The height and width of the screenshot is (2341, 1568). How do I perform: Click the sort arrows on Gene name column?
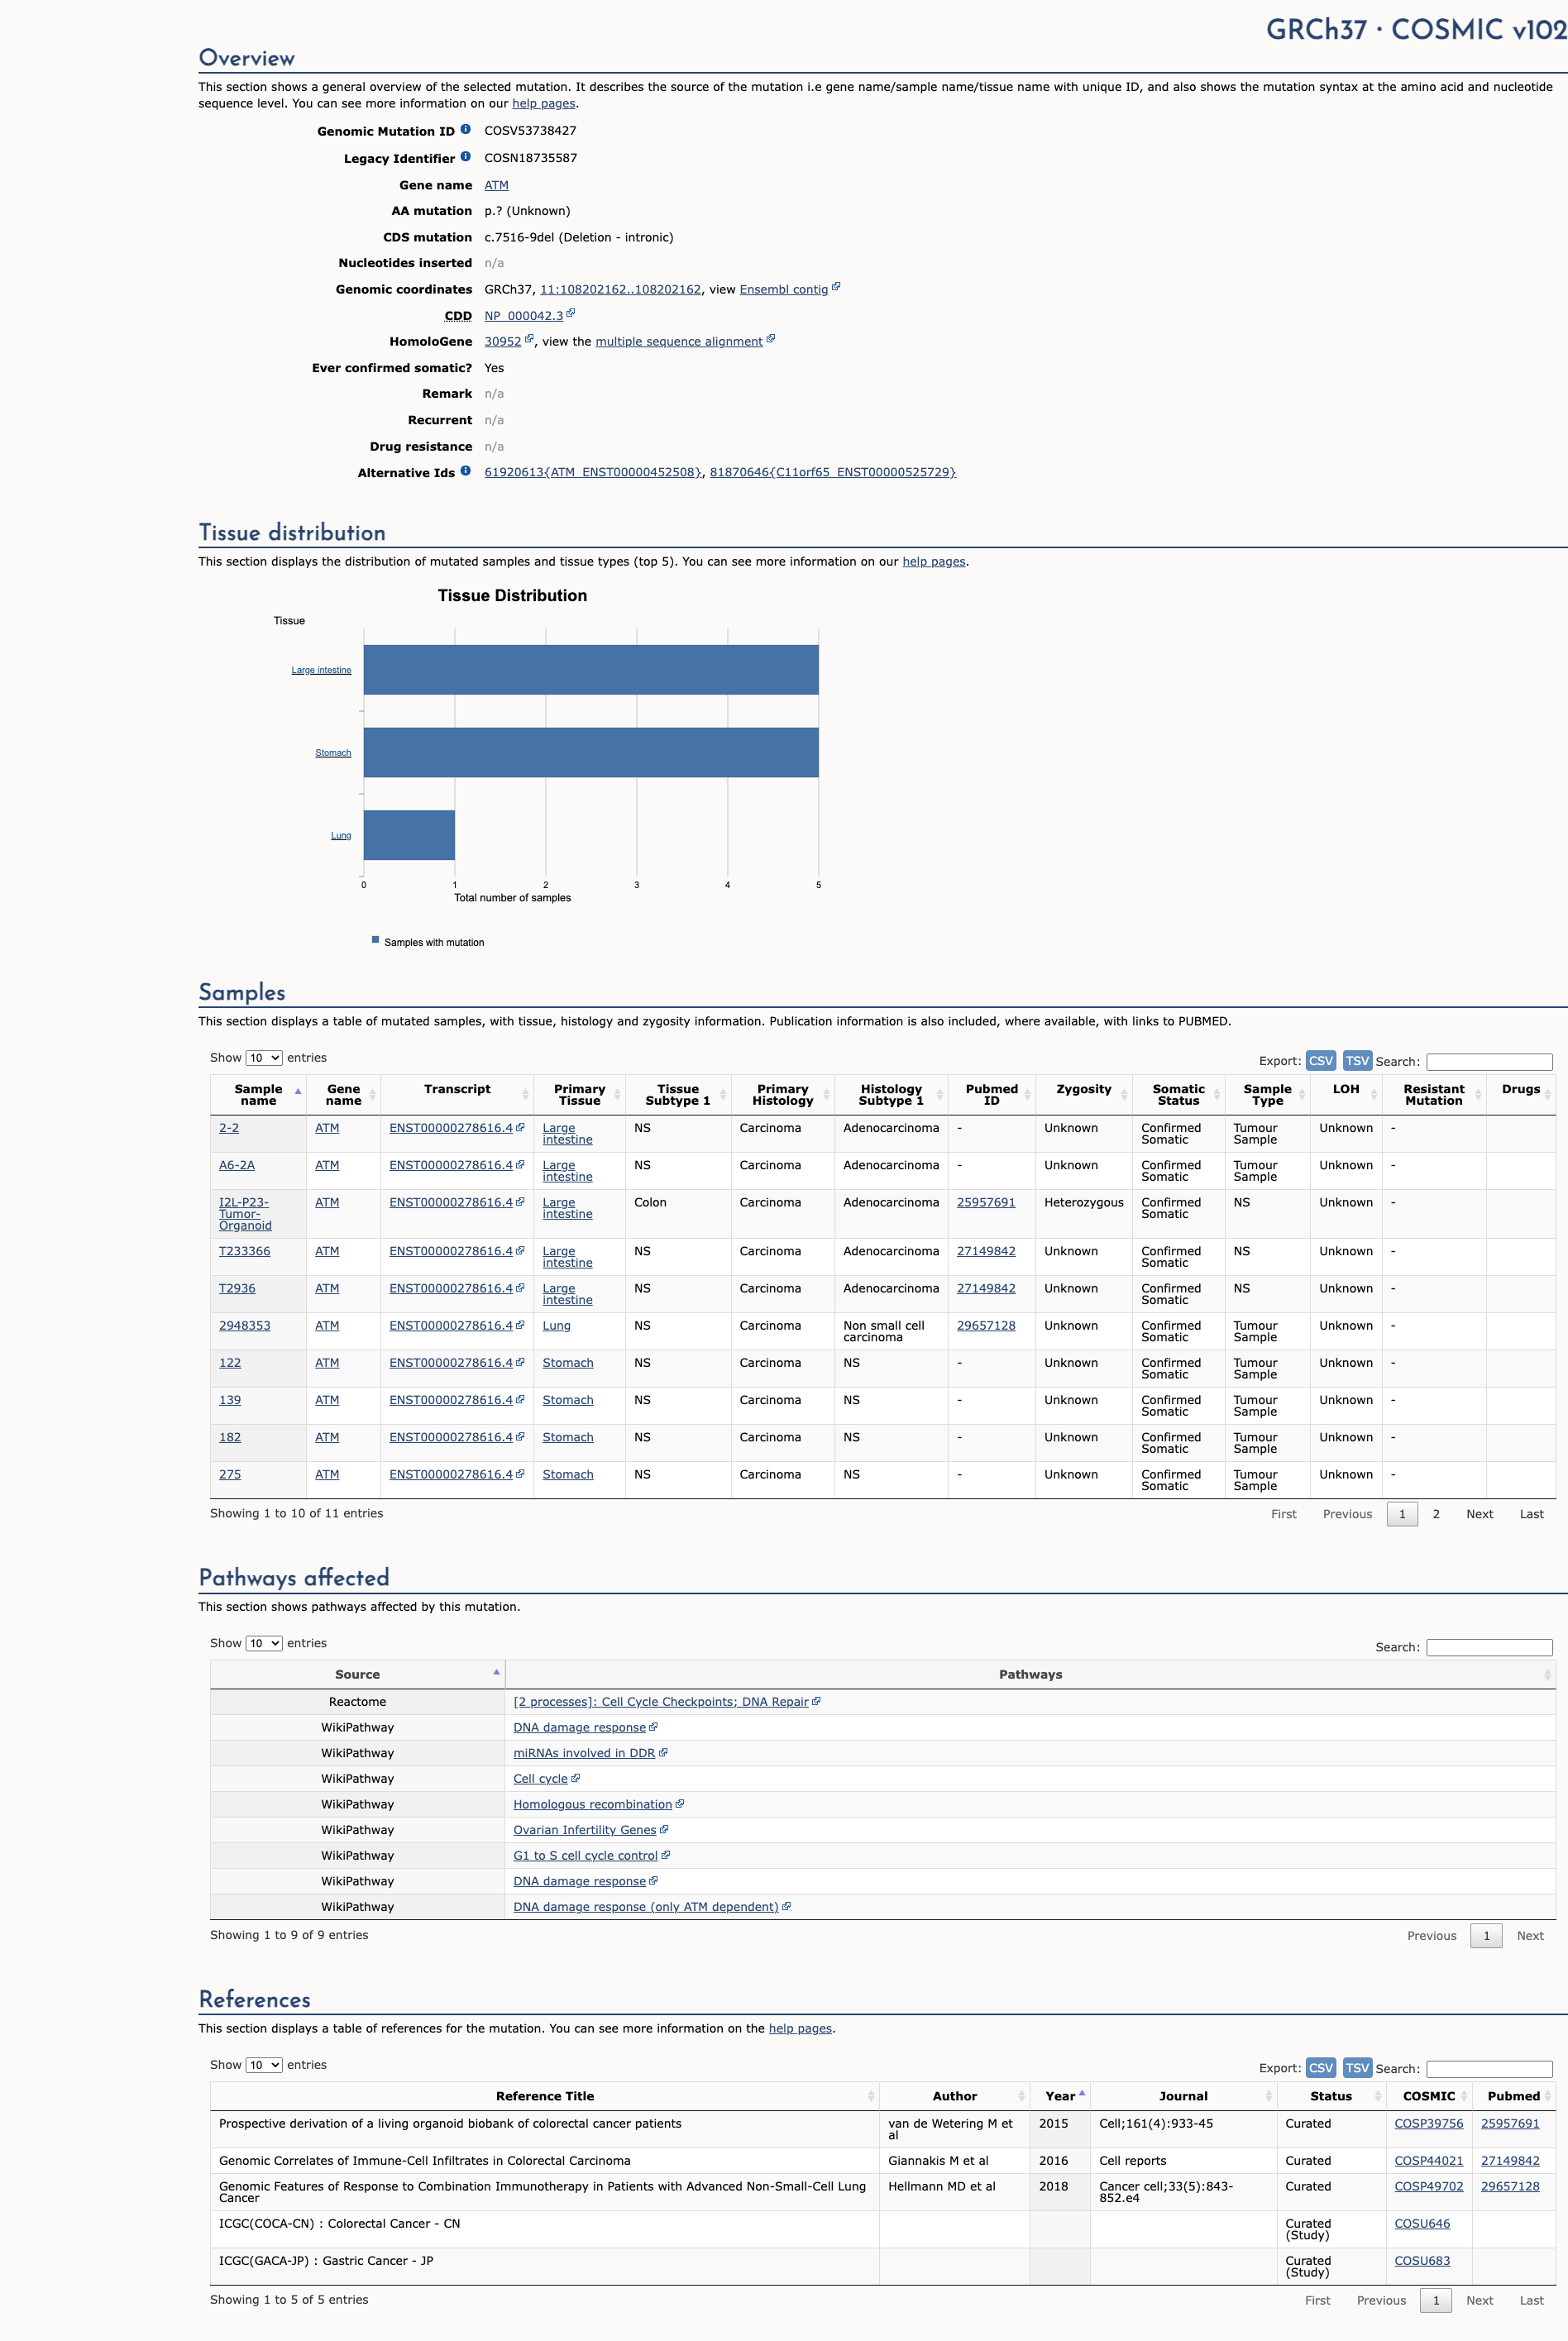(372, 1095)
